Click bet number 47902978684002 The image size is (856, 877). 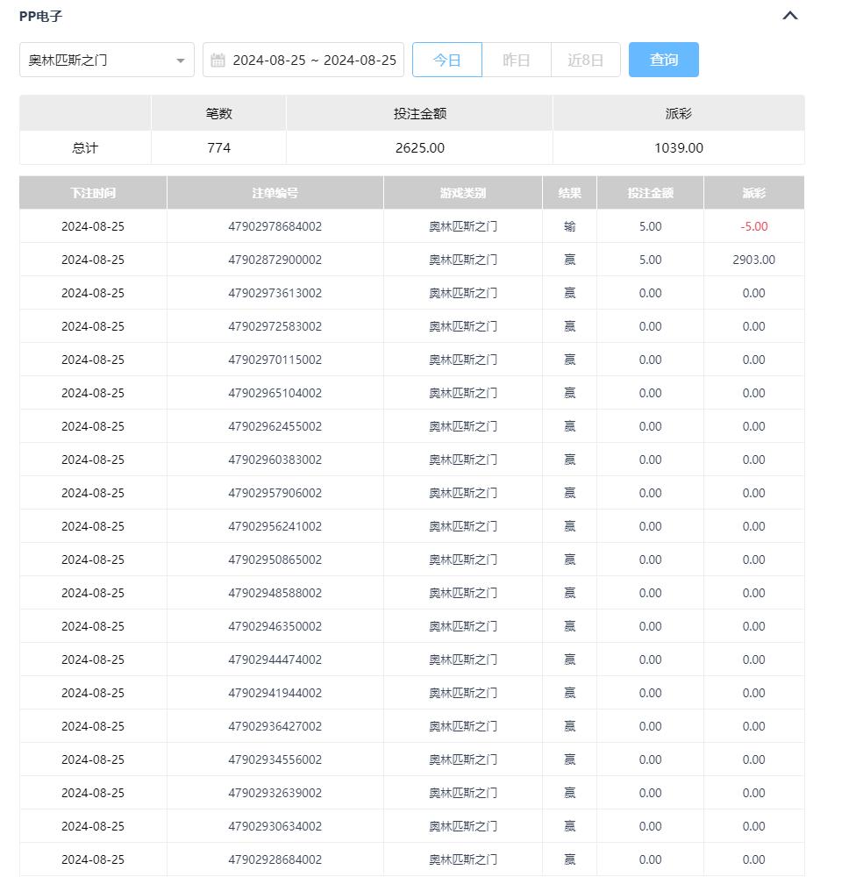coord(275,226)
